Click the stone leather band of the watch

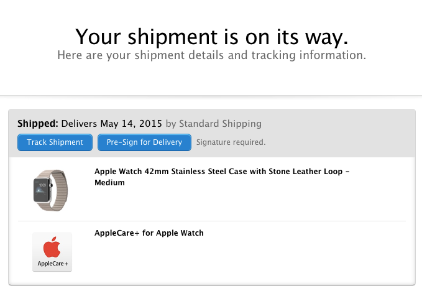(60, 190)
